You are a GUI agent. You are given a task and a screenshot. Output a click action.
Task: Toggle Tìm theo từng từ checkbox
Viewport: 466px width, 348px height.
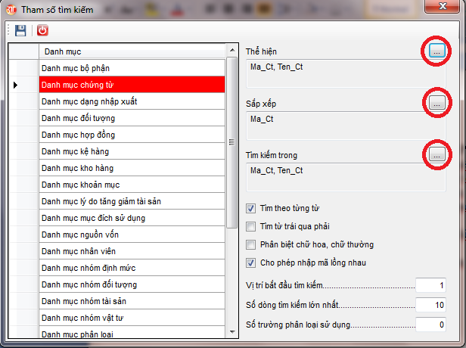click(252, 208)
